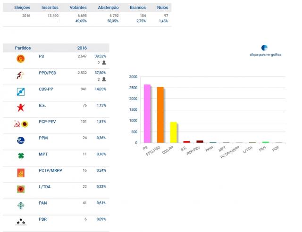The width and height of the screenshot is (302, 232).
Task: Open the PPM party icon
Action: pyautogui.click(x=21, y=140)
